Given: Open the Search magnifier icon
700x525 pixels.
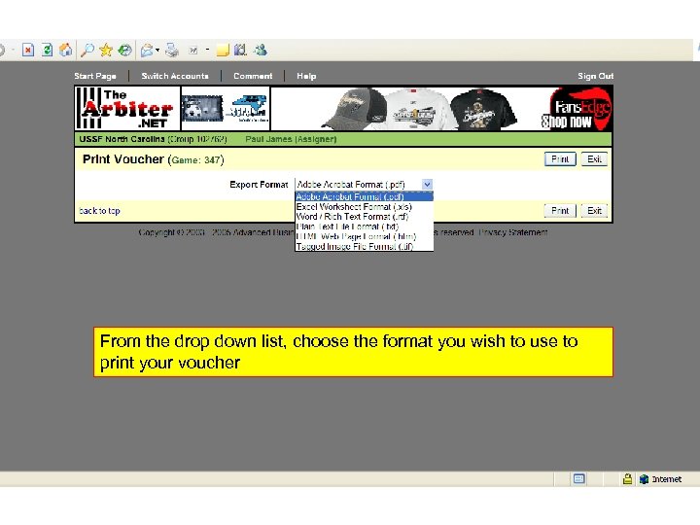Looking at the screenshot, I should click(x=87, y=50).
